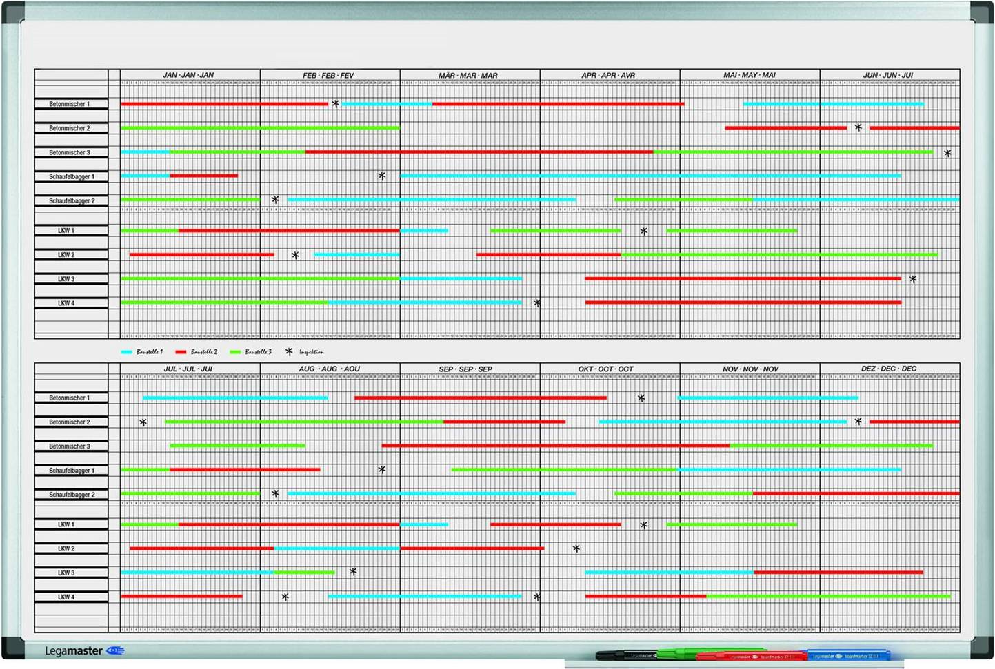This screenshot has height=669, width=995.
Task: Select the FEB · FEB · FEV month header
Action: pyautogui.click(x=328, y=75)
